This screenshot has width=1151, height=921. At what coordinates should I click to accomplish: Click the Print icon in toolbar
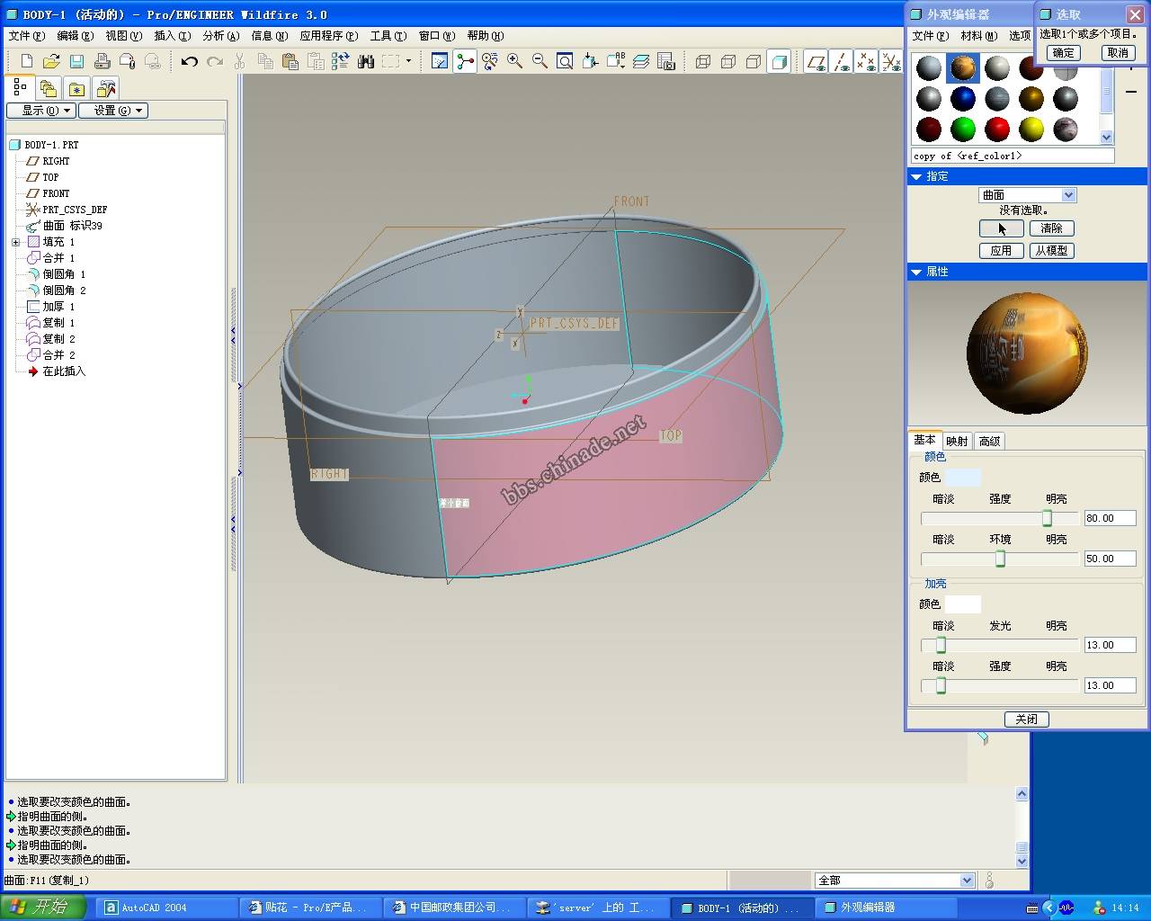point(102,61)
